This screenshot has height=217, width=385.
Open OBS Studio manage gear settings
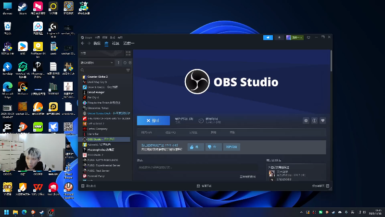[306, 121]
